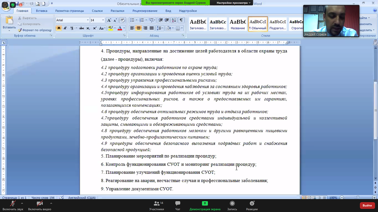Click the Cut (Вырезать) command
This screenshot has height=212, width=378.
click(x=27, y=18)
